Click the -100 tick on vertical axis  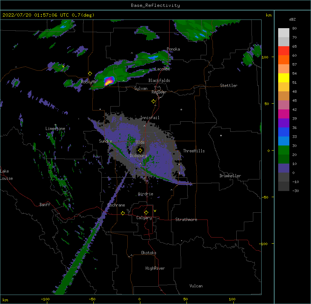point(264,244)
